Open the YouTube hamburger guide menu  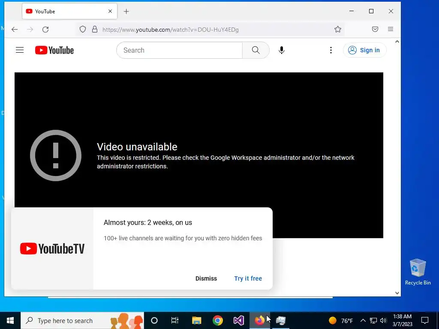pos(20,50)
